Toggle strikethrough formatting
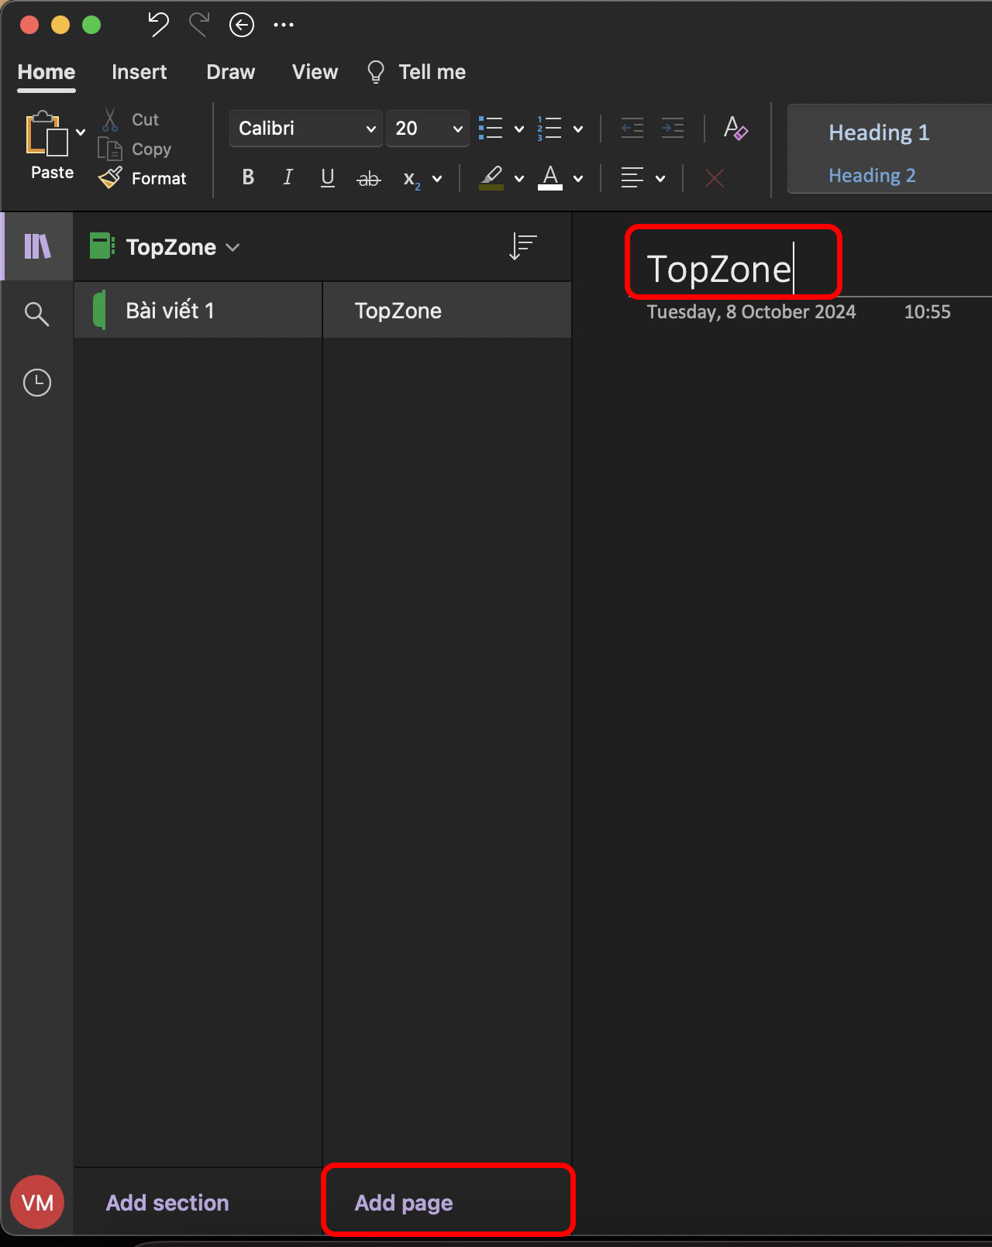 pos(369,179)
